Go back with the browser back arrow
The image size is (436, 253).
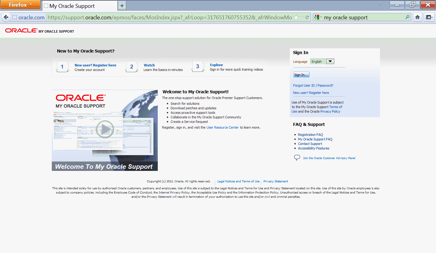(x=6, y=17)
